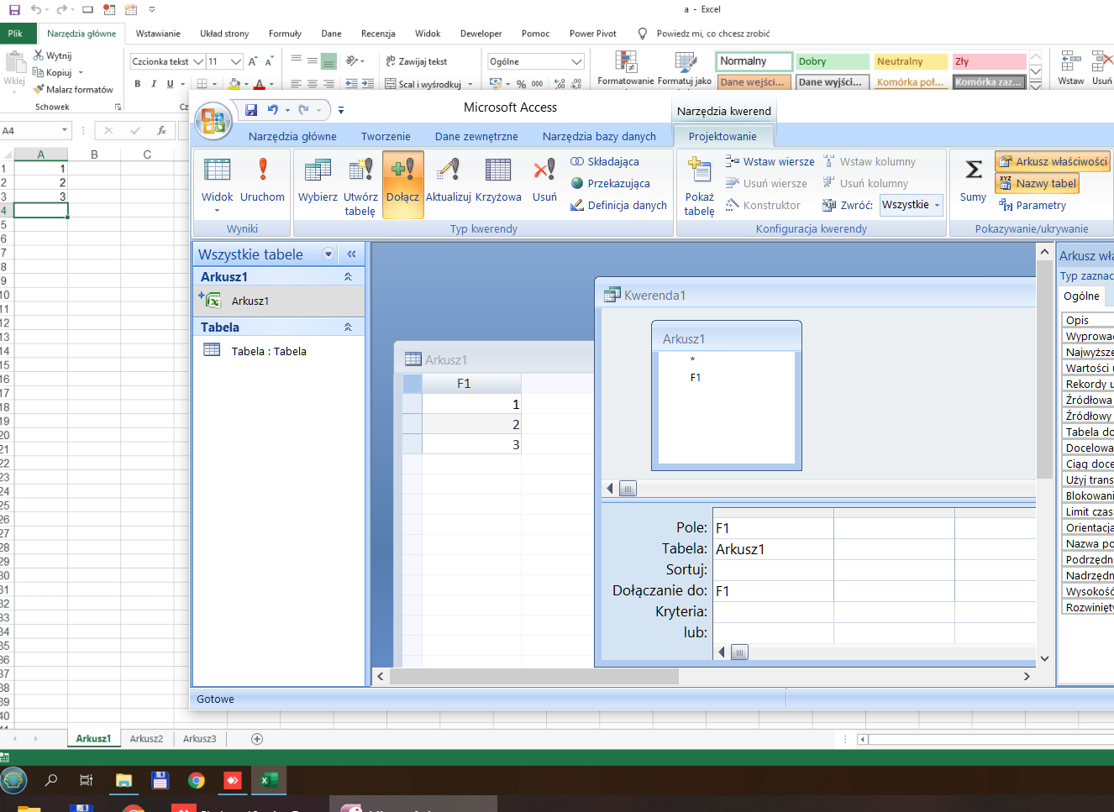This screenshot has height=812, width=1114.
Task: Select F1 field in Arkusz1 field list
Action: (x=696, y=378)
